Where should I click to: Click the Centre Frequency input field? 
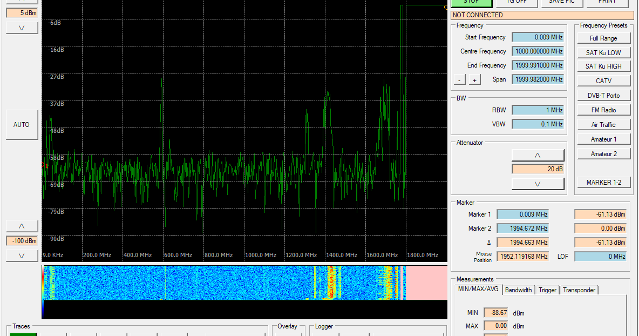(537, 51)
